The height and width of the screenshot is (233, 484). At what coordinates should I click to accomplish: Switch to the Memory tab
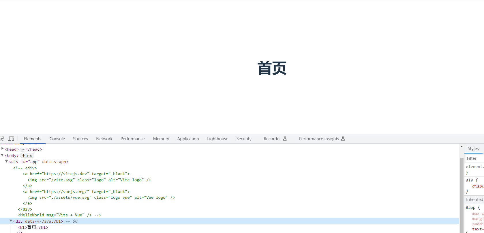[x=161, y=139]
